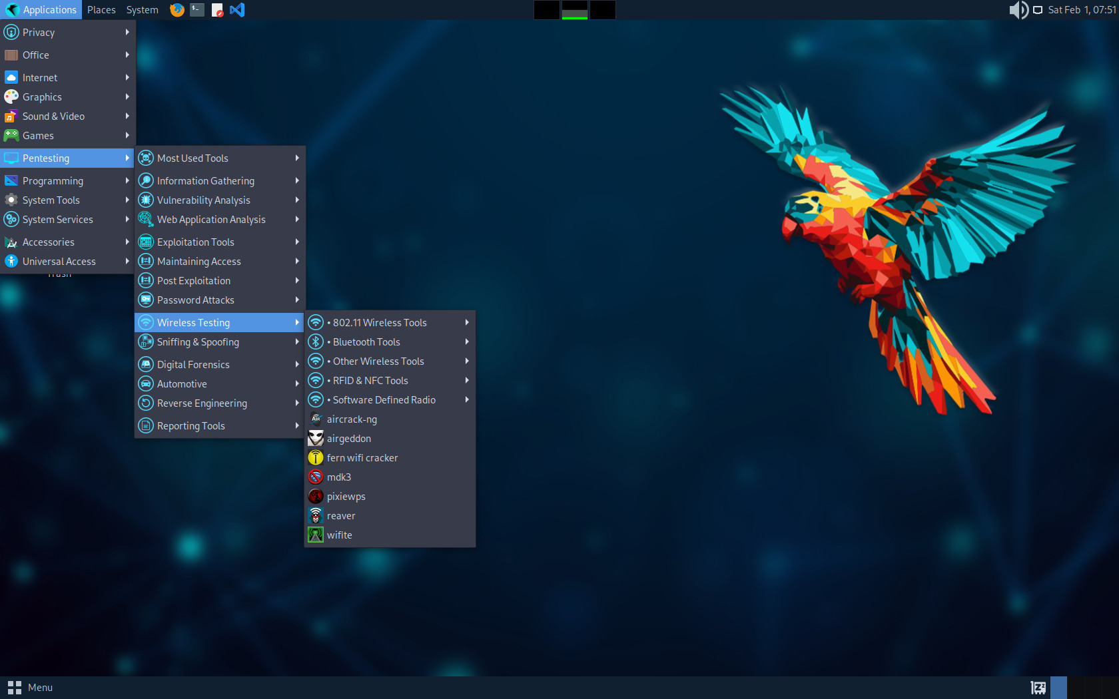Screen dimensions: 1119x699
Task: Click the Reverse Engineering icon
Action: click(x=146, y=403)
